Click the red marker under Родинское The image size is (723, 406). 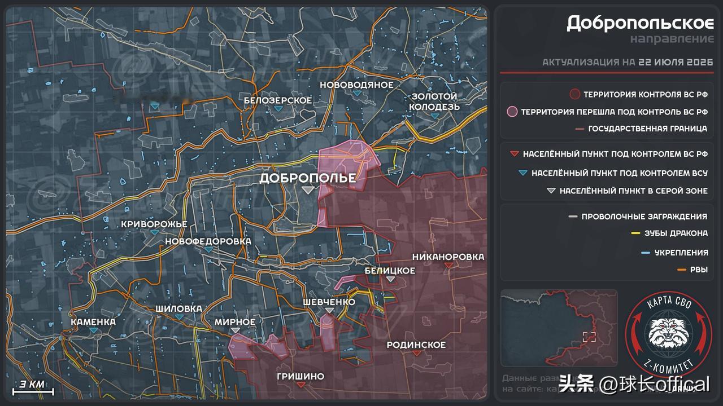point(416,354)
